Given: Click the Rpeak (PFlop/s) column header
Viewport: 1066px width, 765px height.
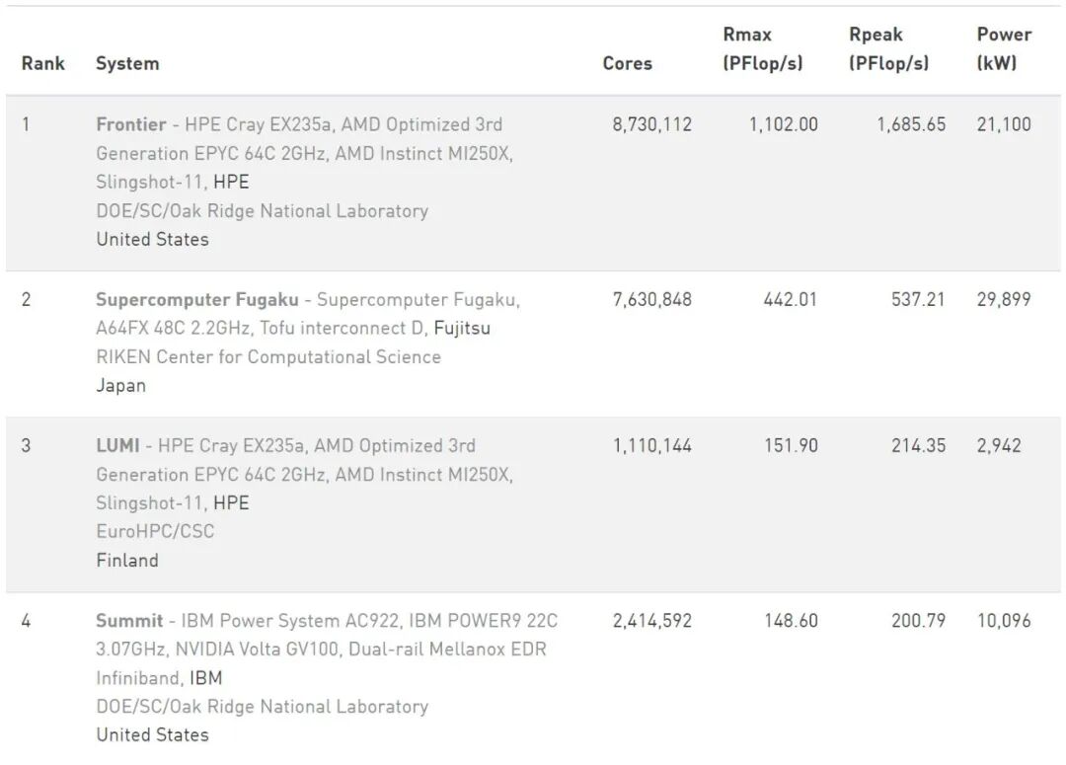Looking at the screenshot, I should pyautogui.click(x=888, y=48).
